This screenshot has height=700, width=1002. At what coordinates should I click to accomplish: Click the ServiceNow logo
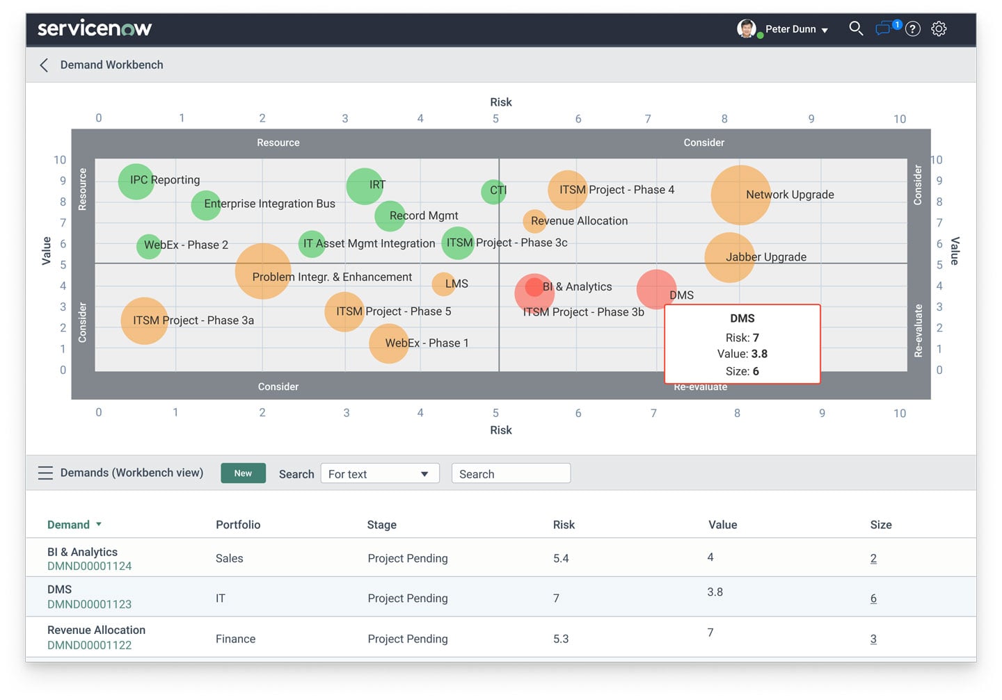[x=95, y=29]
